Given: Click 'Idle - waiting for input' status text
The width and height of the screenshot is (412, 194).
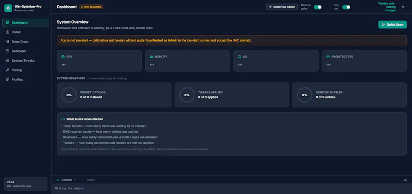Looking at the screenshot, I should pos(19,186).
